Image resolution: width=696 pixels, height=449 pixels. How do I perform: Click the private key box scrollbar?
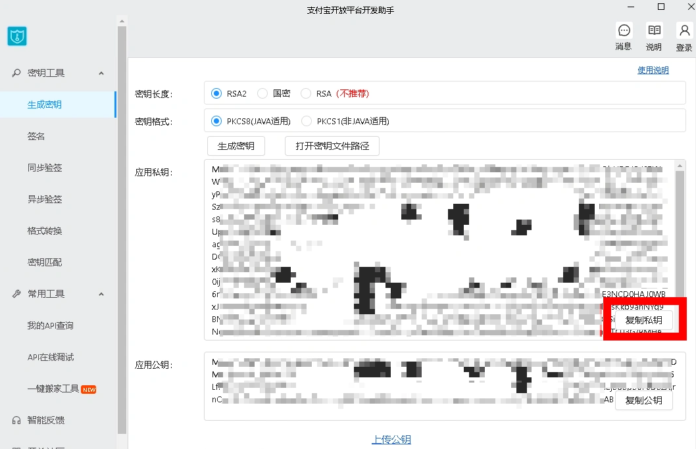681,230
